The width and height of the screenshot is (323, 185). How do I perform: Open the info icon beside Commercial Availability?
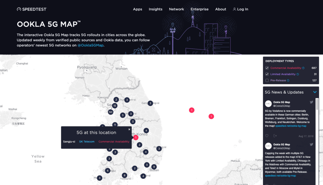coord(303,68)
